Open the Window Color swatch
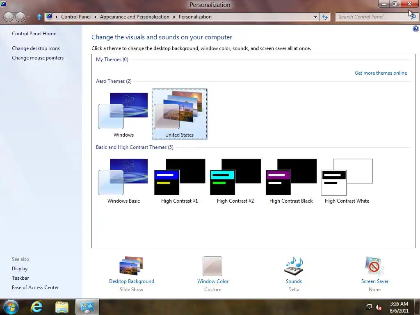 212,266
